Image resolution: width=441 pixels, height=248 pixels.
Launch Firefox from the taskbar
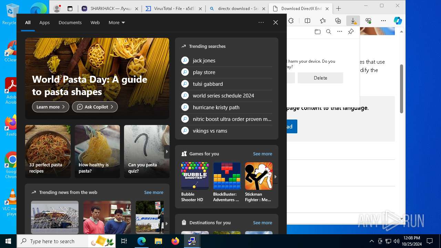pyautogui.click(x=175, y=241)
